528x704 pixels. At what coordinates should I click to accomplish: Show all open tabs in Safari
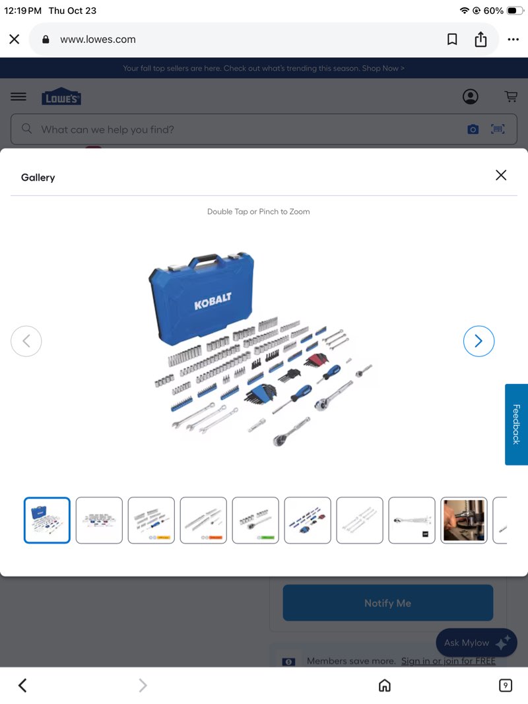click(x=505, y=685)
